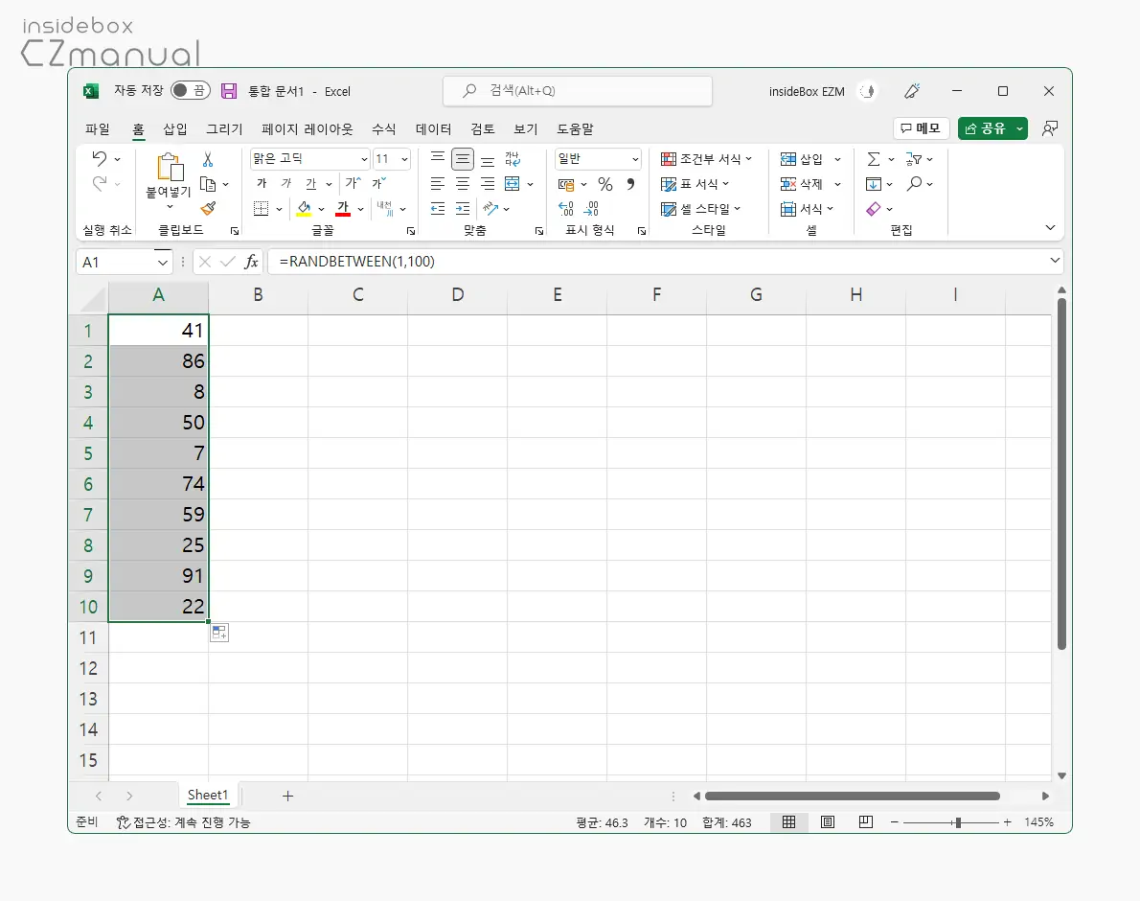Click Merge and Center icon
Viewport: 1140px width, 901px height.
click(513, 184)
